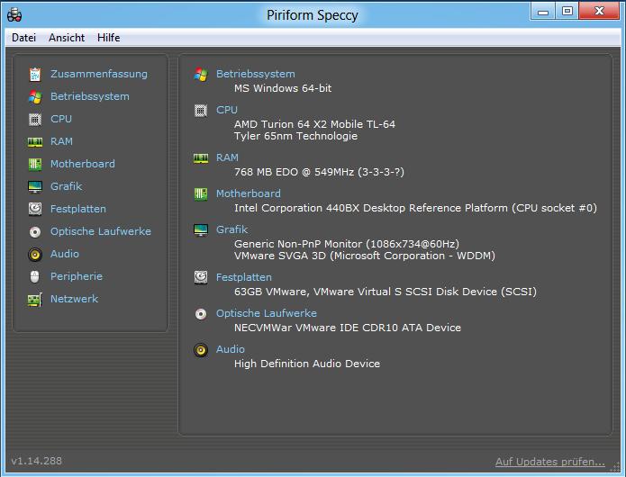This screenshot has height=477, width=626.
Task: Select Audio in the sidebar
Action: point(65,254)
